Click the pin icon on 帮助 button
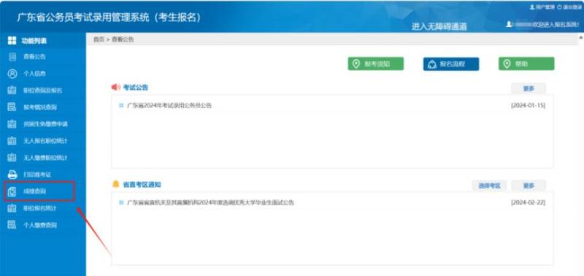Image resolution: width=584 pixels, height=276 pixels. click(507, 64)
